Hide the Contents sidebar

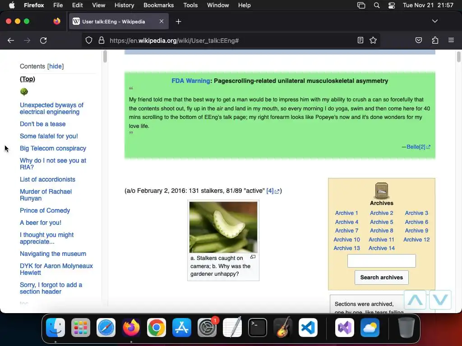tap(55, 66)
